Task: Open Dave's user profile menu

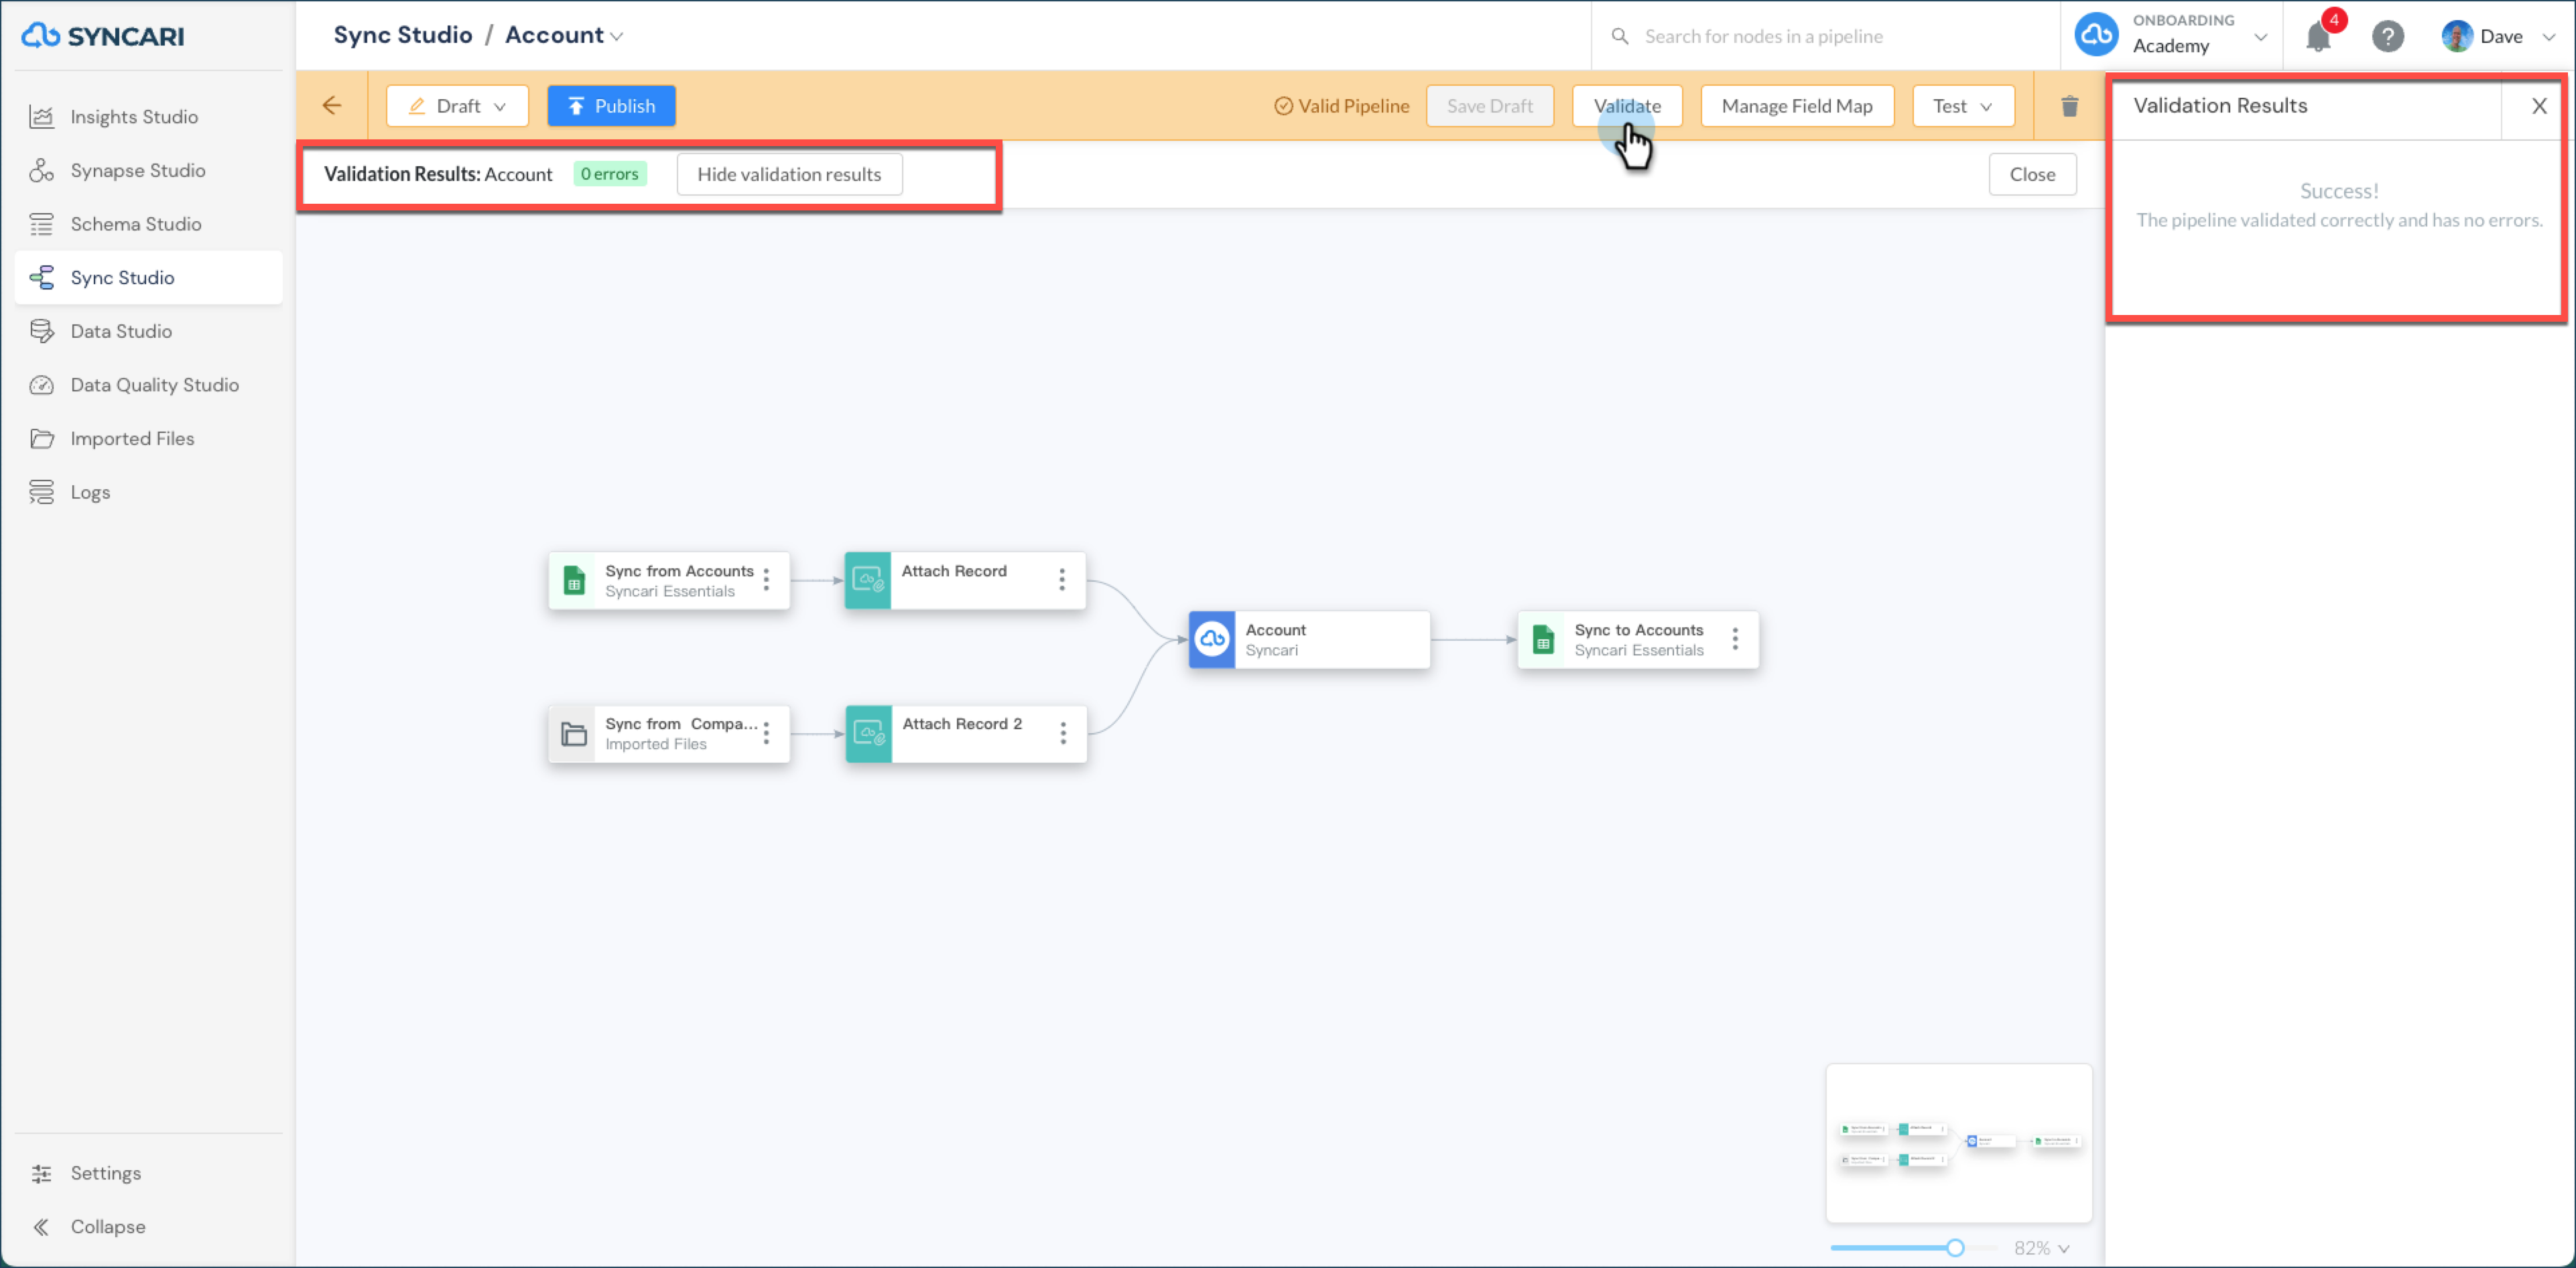Action: [x=2498, y=36]
